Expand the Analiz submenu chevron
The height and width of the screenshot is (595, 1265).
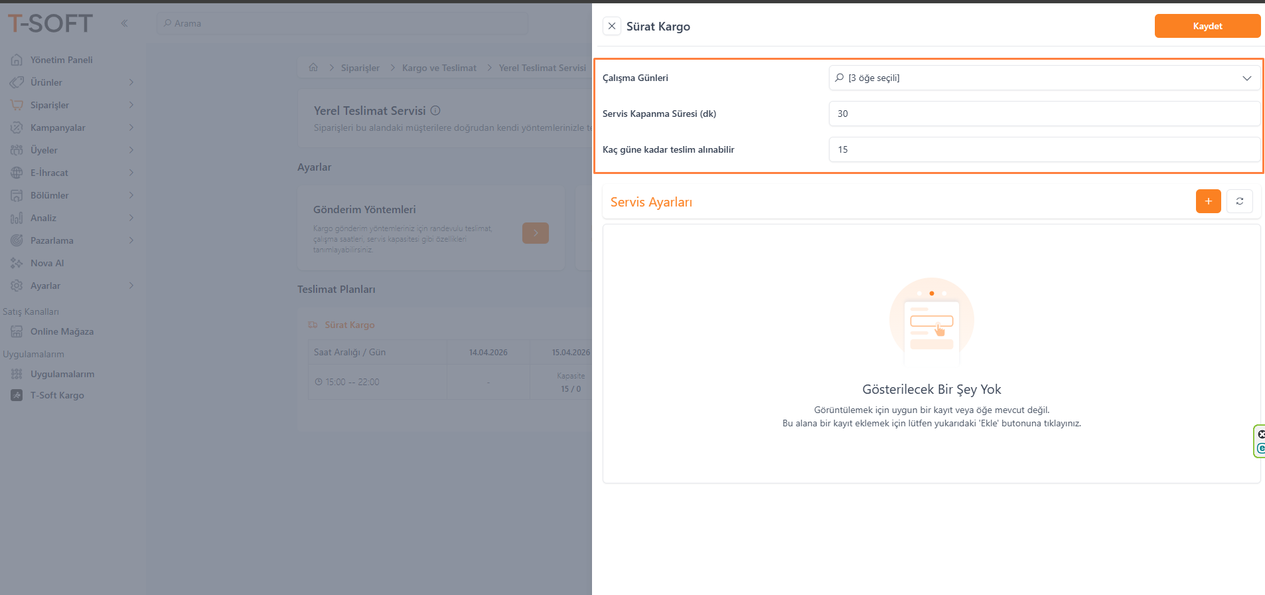[131, 218]
